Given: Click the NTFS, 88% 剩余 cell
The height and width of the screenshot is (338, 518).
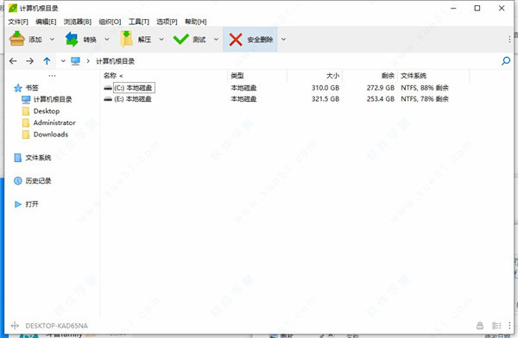Looking at the screenshot, I should coord(425,88).
